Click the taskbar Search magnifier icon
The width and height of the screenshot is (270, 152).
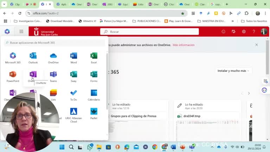pos(71,147)
